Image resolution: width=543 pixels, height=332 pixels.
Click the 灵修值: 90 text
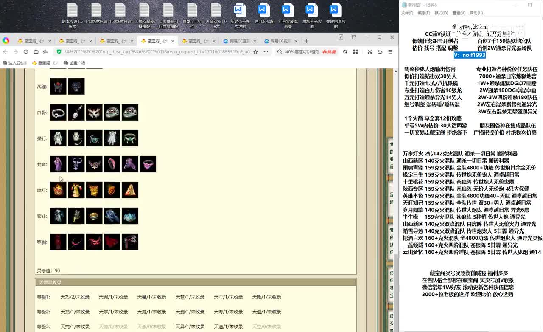[x=48, y=270]
